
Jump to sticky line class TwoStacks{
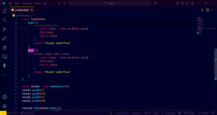click(x=34, y=19)
